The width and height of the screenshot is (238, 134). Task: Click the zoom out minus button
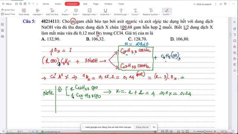194,131
